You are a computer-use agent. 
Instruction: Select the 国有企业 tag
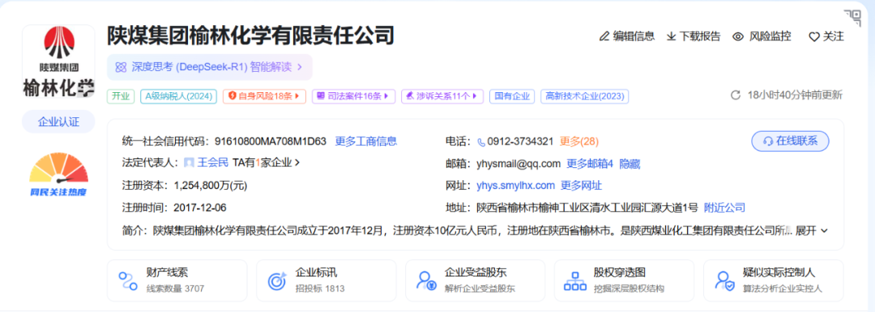tap(512, 96)
